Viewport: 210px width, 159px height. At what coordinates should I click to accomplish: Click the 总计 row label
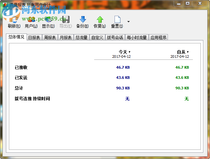click(19, 88)
